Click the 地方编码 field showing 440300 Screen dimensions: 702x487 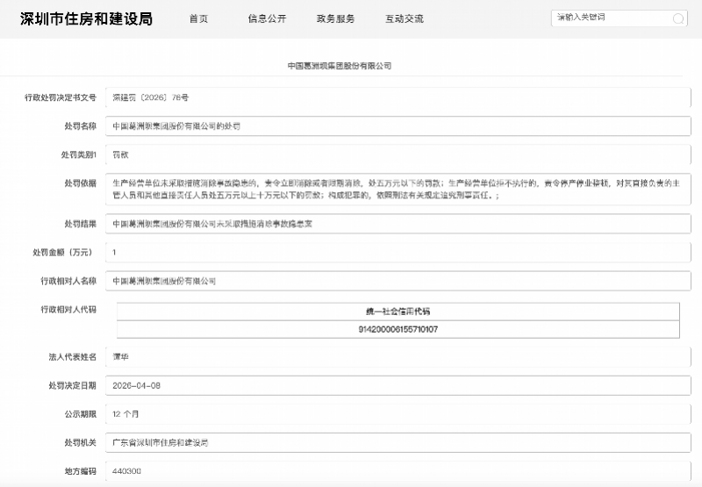[398, 471]
